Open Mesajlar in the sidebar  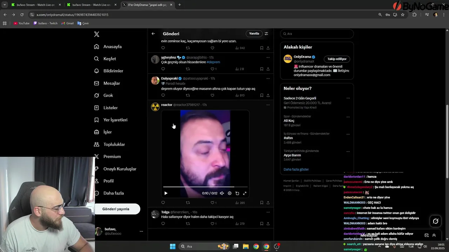point(107,83)
